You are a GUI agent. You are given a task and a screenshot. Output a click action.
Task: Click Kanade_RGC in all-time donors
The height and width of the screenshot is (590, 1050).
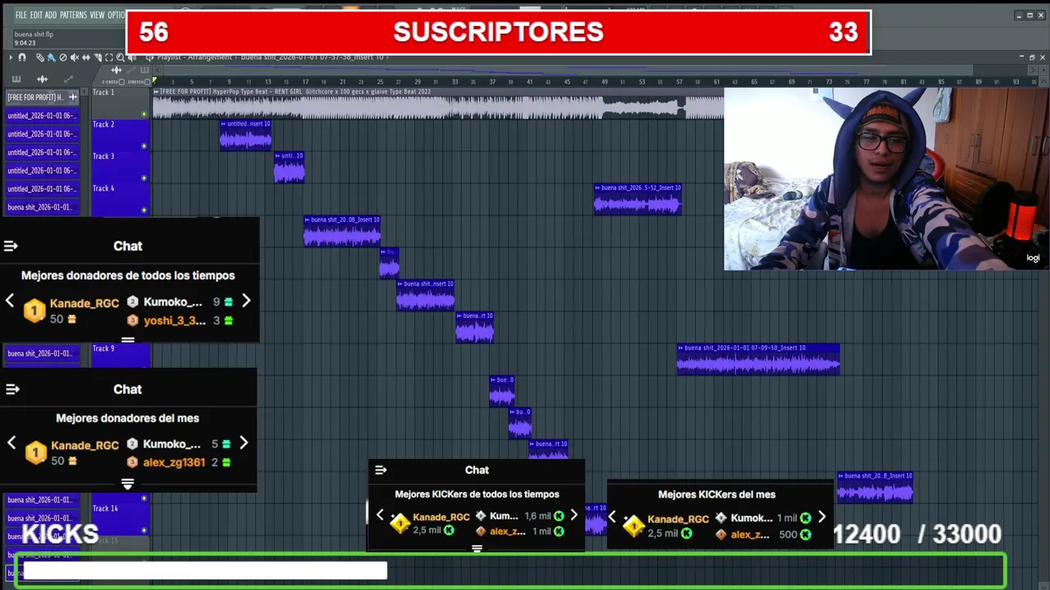point(84,303)
